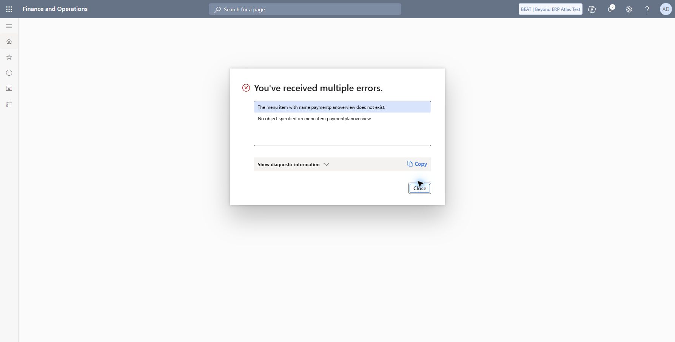Open notifications bell icon
Viewport: 675px width, 342px height.
click(x=610, y=9)
